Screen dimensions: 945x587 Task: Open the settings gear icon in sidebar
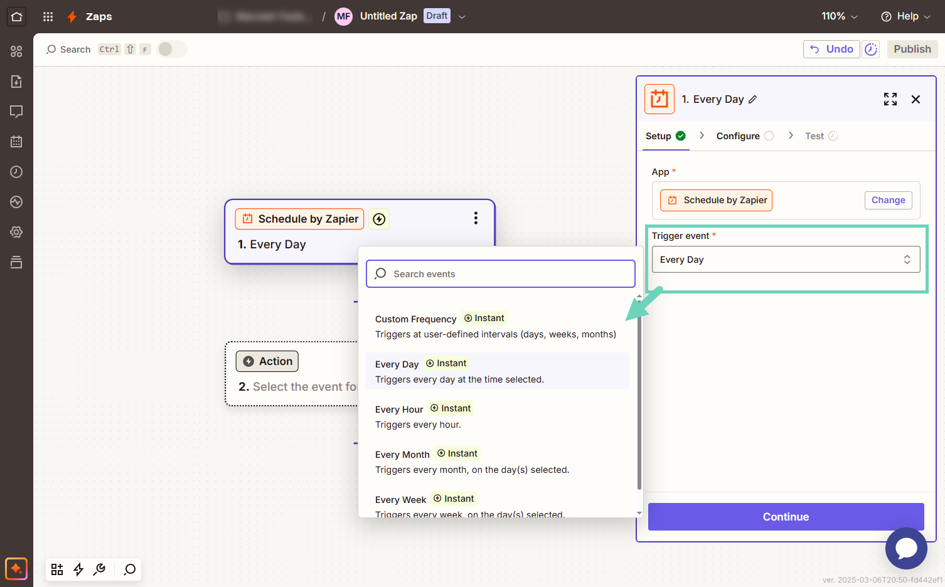16,232
